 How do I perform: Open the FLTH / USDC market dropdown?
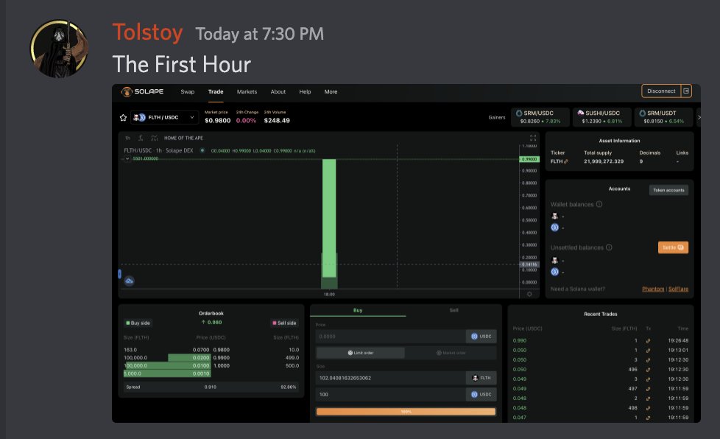coord(164,118)
